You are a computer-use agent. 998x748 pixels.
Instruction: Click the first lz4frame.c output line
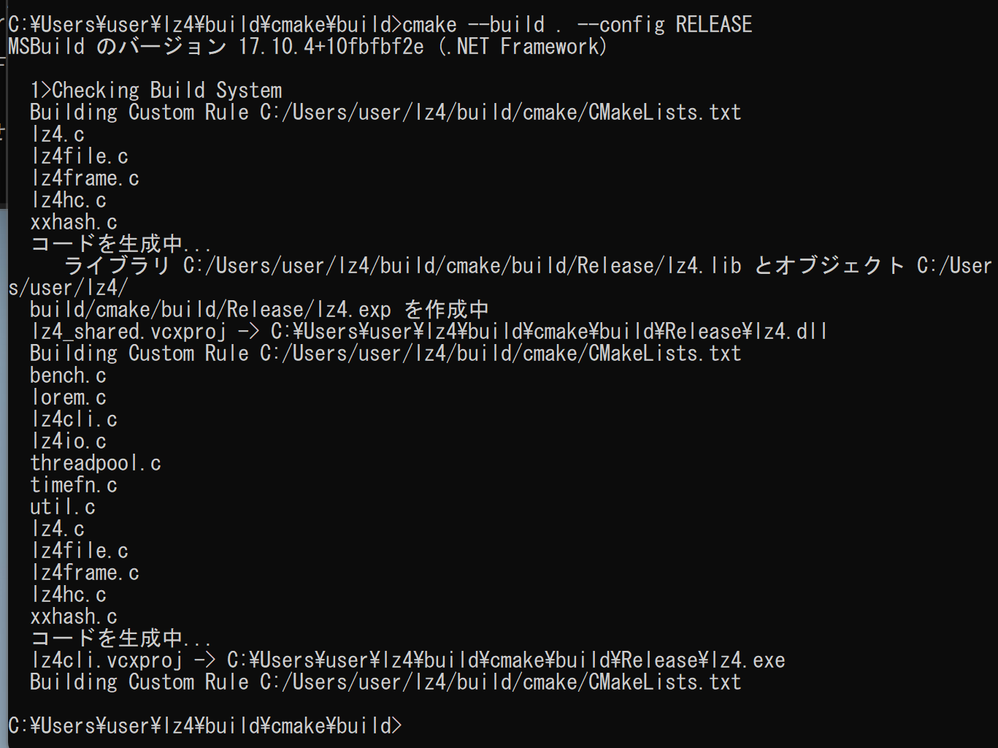85,178
